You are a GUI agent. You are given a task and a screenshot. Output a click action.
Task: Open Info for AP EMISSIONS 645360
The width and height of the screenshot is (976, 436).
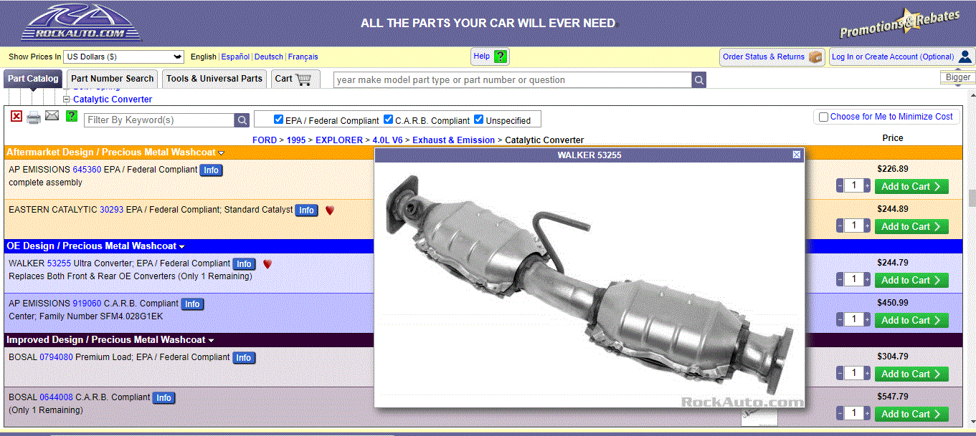click(x=211, y=170)
